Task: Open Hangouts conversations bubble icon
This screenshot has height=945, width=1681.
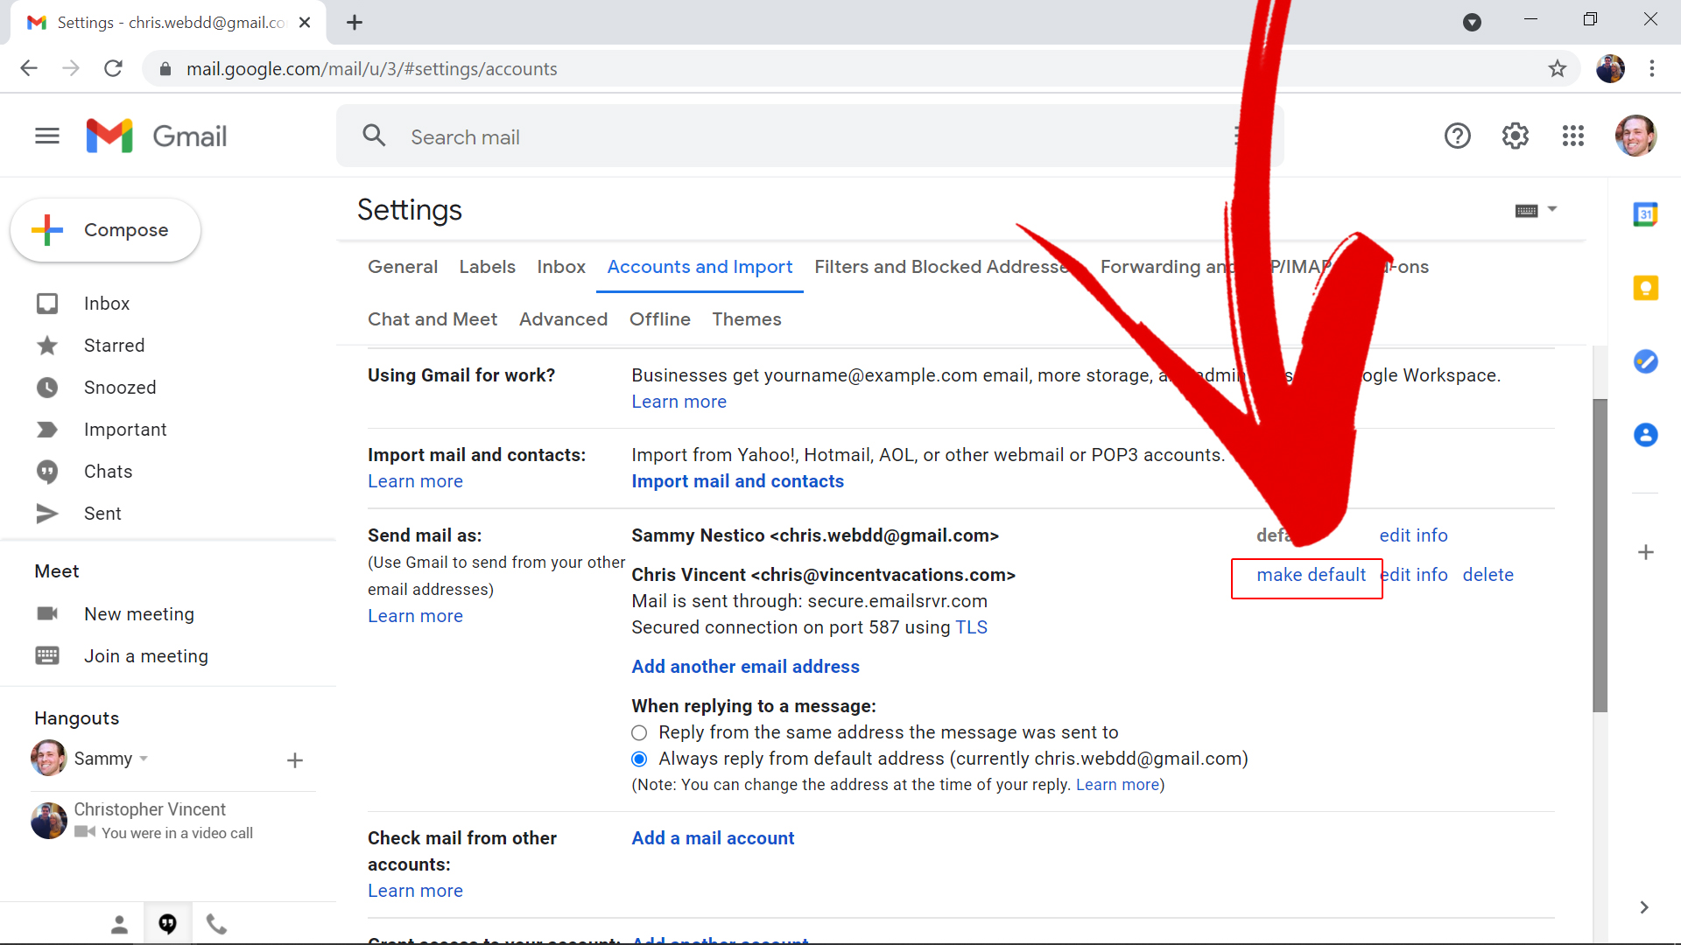Action: 168,924
